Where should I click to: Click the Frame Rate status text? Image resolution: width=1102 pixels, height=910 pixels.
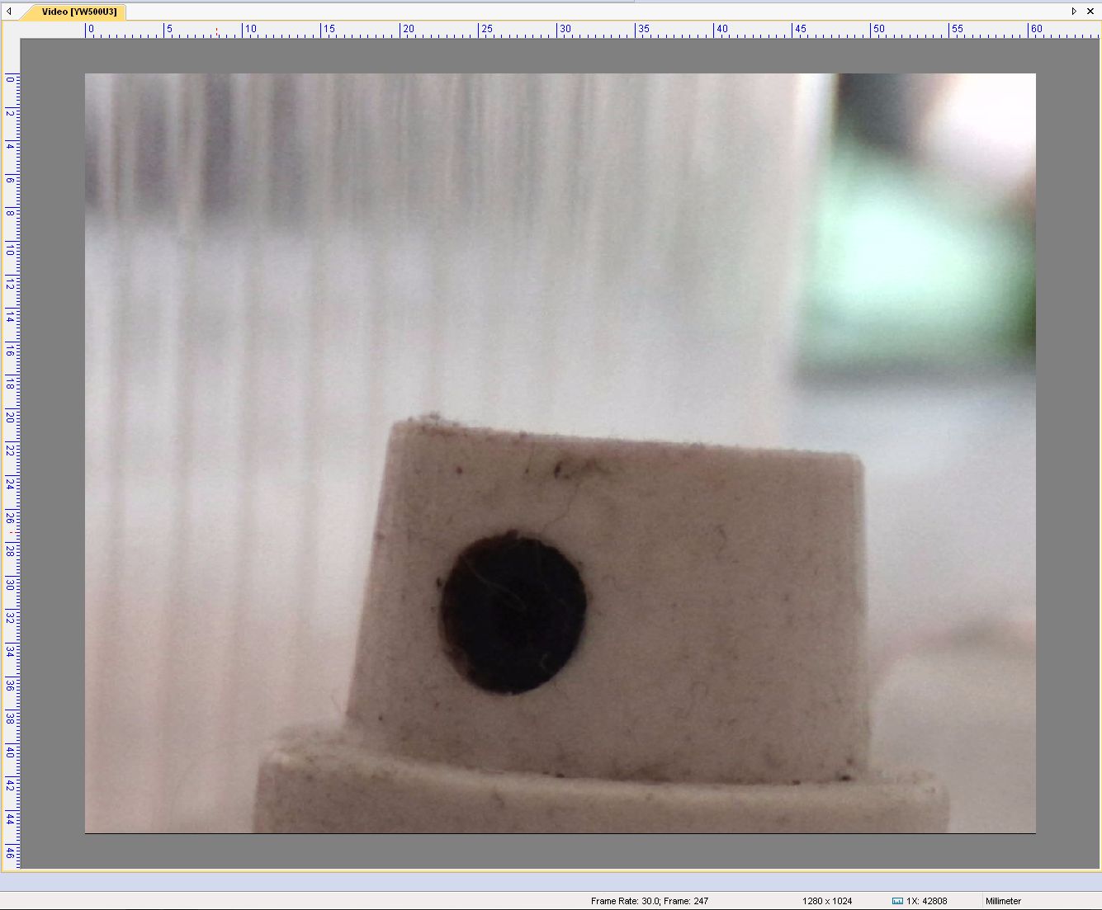tap(649, 901)
